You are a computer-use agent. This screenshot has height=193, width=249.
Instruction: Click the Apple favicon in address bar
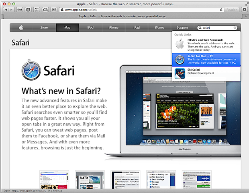click(62, 10)
